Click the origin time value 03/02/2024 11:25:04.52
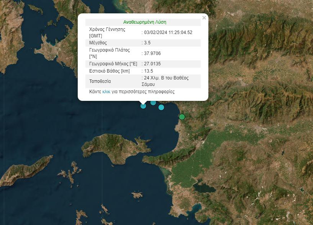 tap(168, 32)
